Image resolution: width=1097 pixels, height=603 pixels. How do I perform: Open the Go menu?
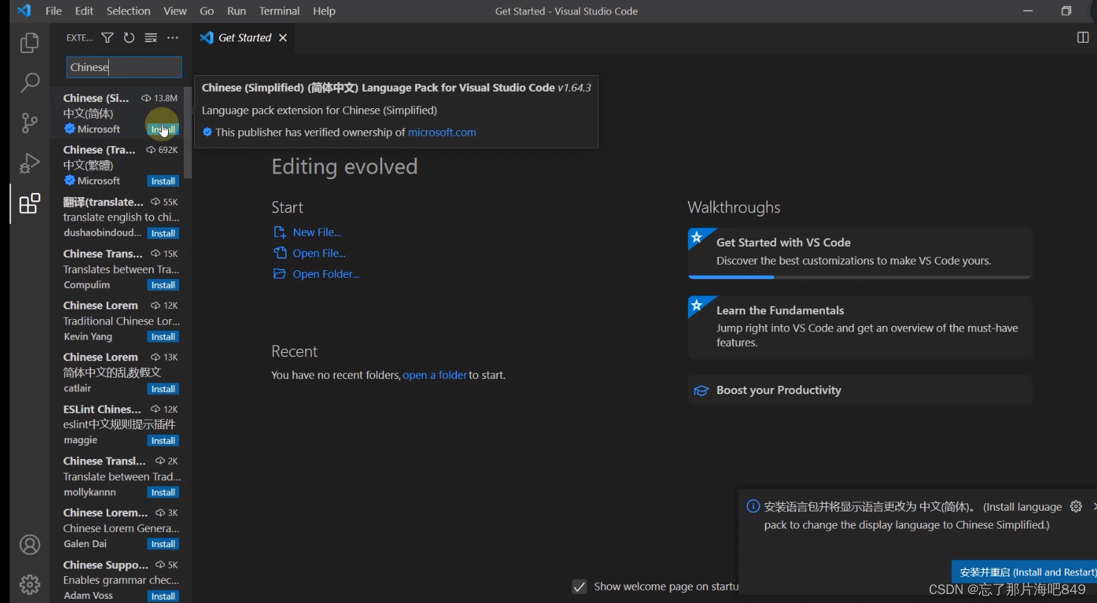(x=207, y=11)
